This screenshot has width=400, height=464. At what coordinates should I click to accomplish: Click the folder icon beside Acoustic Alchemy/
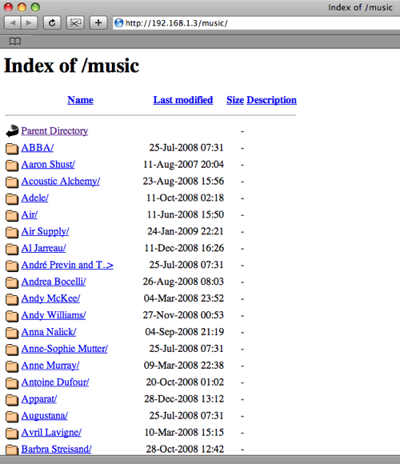tap(12, 182)
